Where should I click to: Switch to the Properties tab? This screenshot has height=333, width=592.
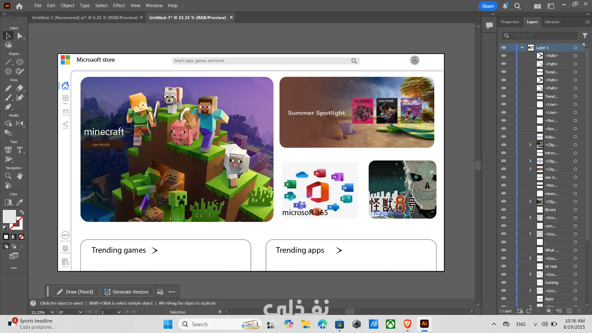510,22
